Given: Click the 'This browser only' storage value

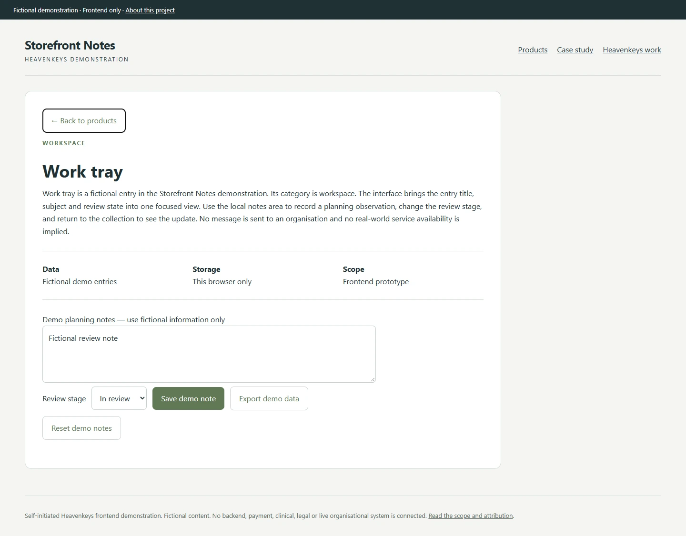Looking at the screenshot, I should tap(222, 281).
